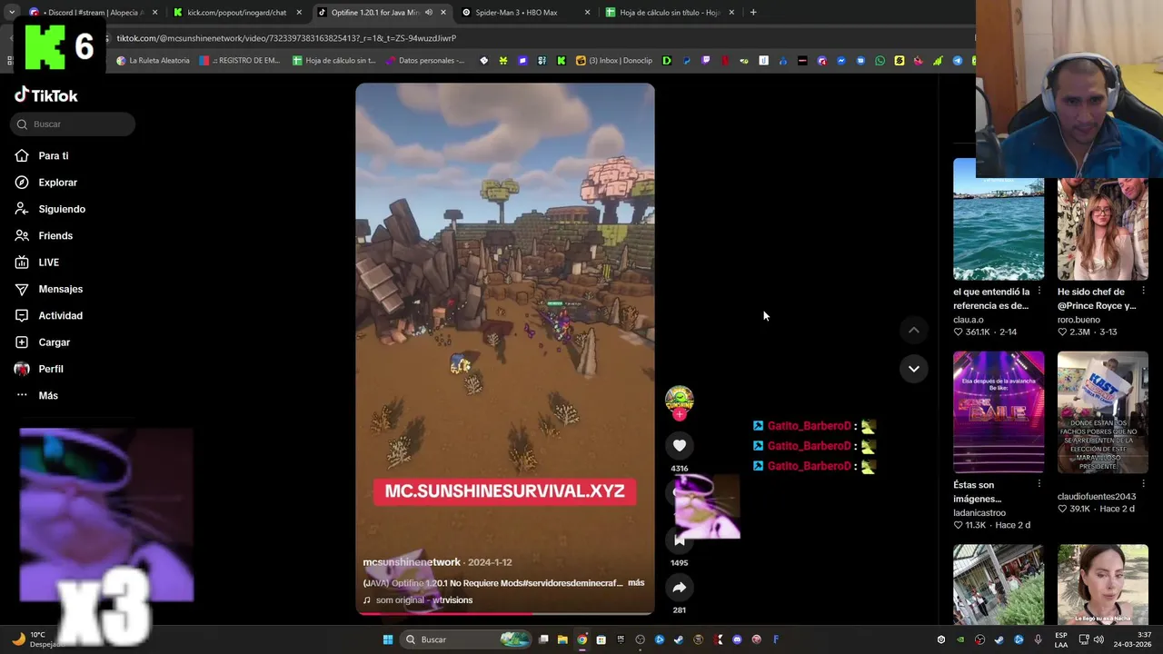Screen dimensions: 1163x654
Task: Open the Telegram bookmark icon
Action: [957, 61]
